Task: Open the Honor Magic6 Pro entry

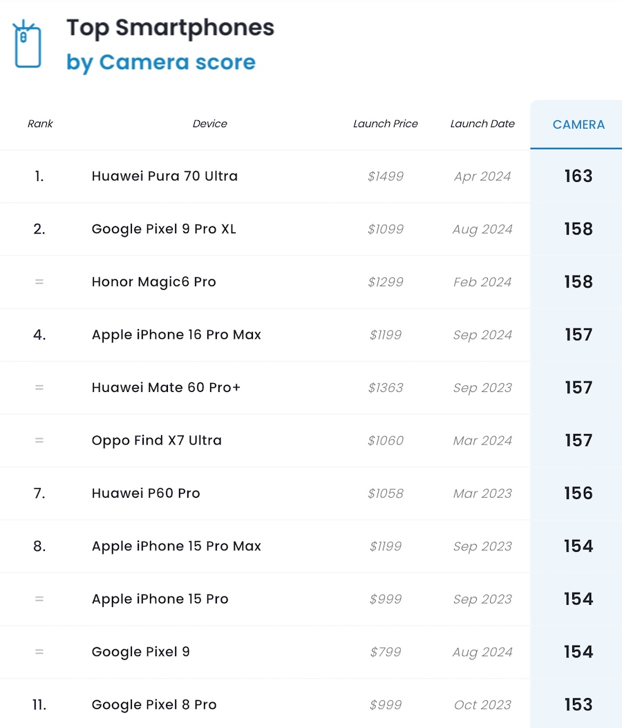Action: coord(153,282)
